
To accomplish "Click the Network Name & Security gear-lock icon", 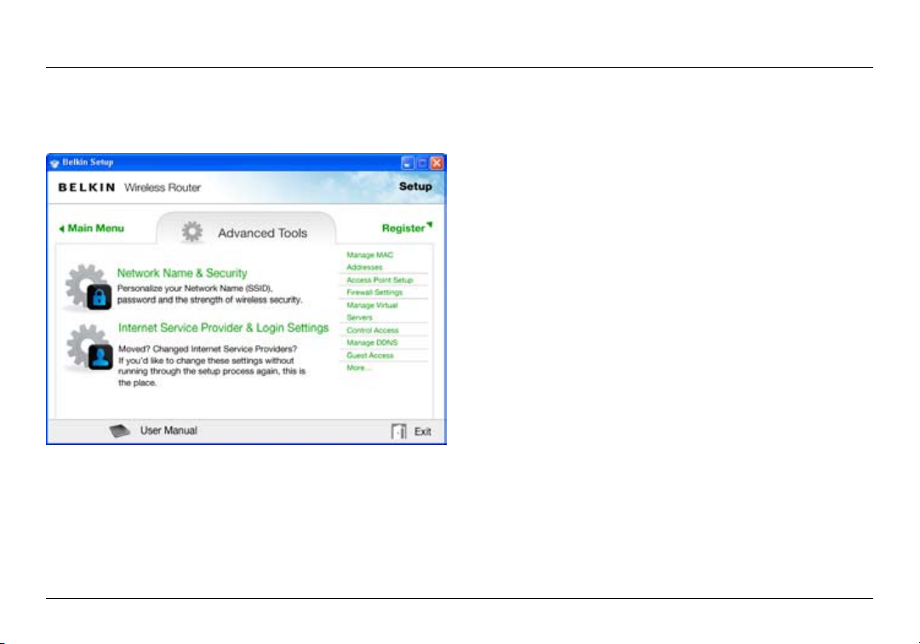I will [88, 287].
